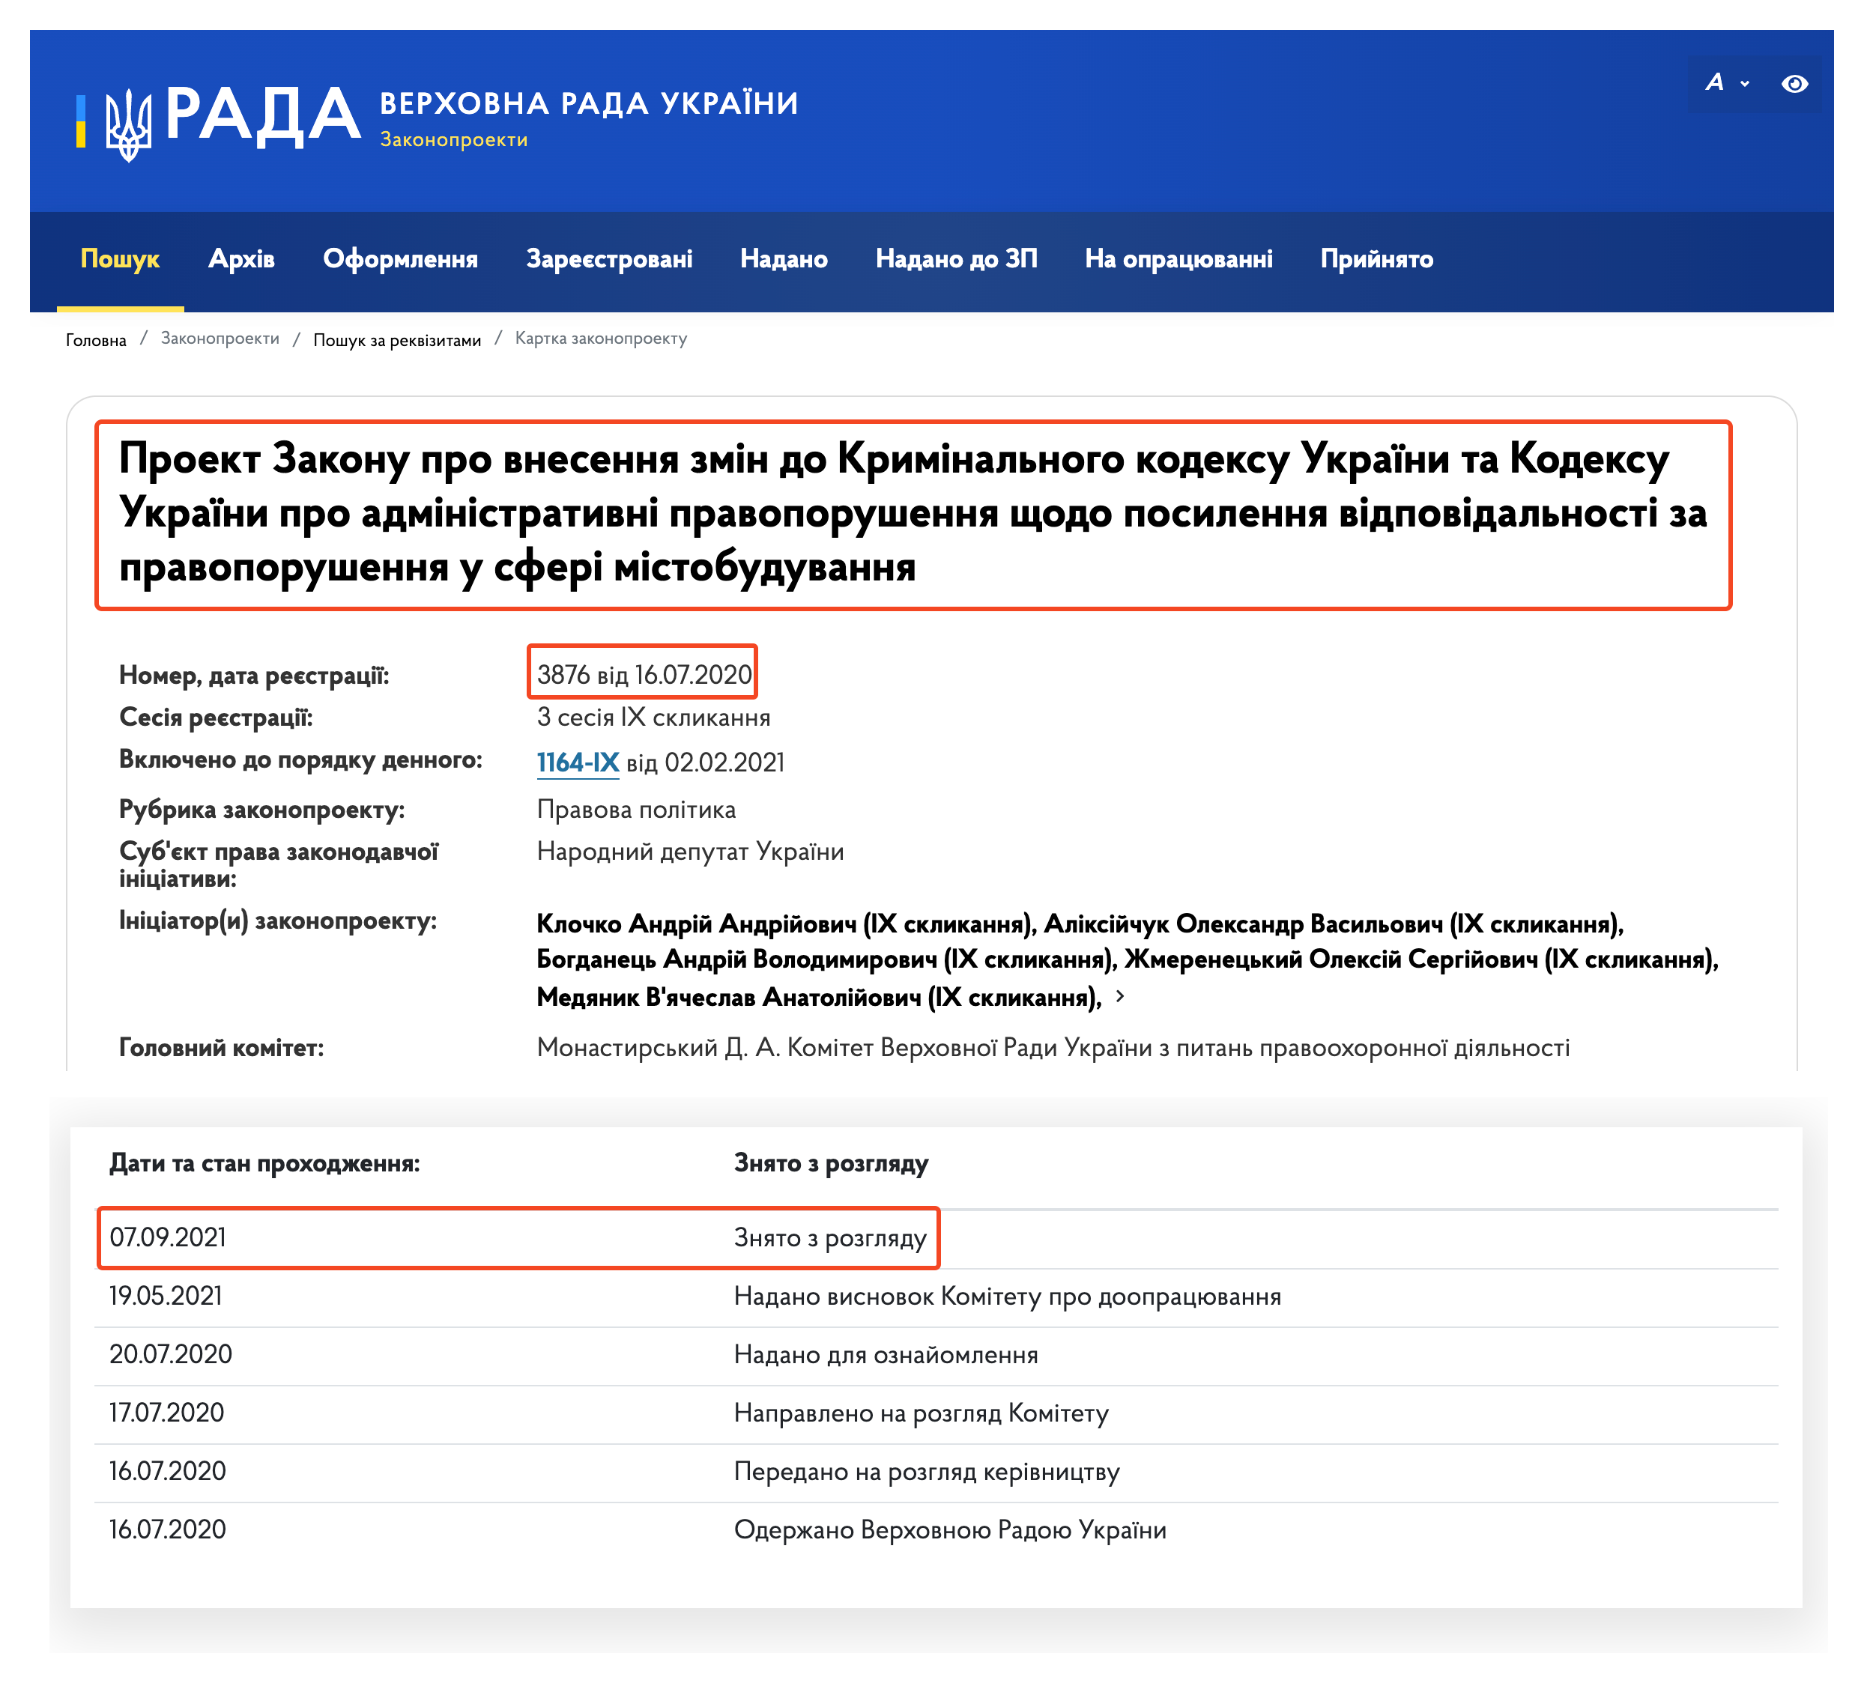Viewport: 1864px width, 1683px height.
Task: Click the "Законопроекти" breadcrumb
Action: tap(220, 339)
